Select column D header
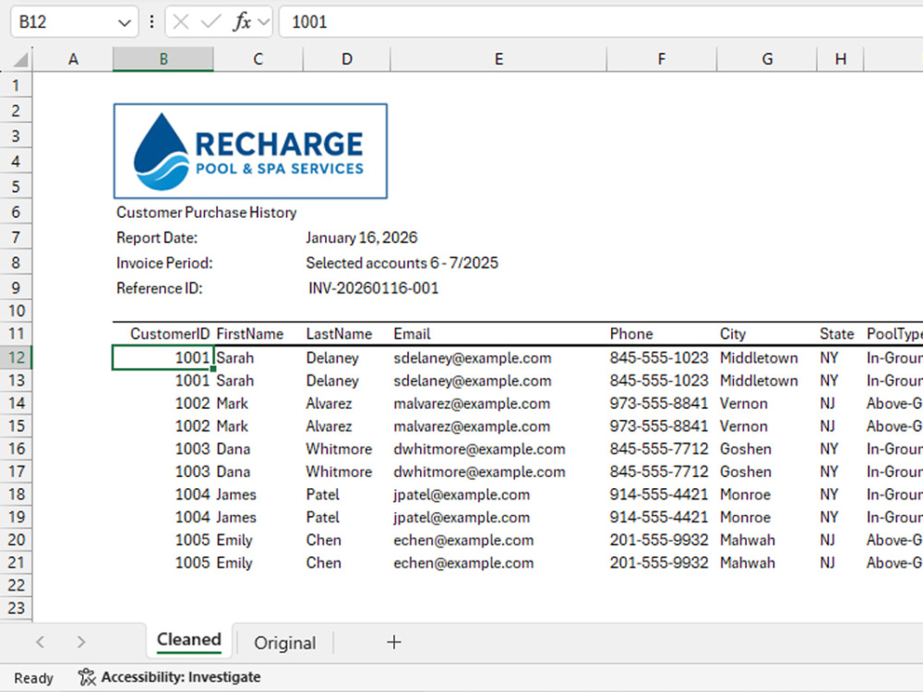 click(x=347, y=59)
